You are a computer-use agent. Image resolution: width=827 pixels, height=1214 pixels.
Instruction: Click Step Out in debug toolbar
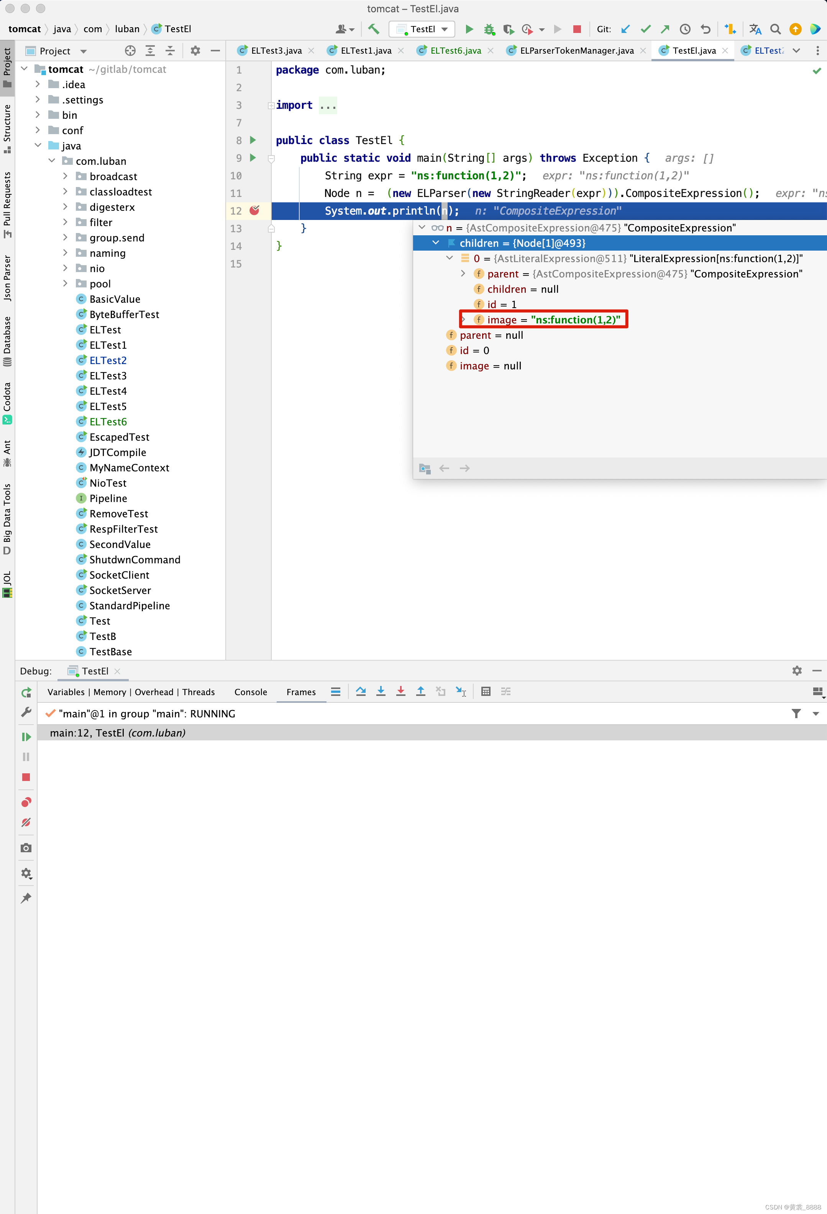click(x=420, y=691)
